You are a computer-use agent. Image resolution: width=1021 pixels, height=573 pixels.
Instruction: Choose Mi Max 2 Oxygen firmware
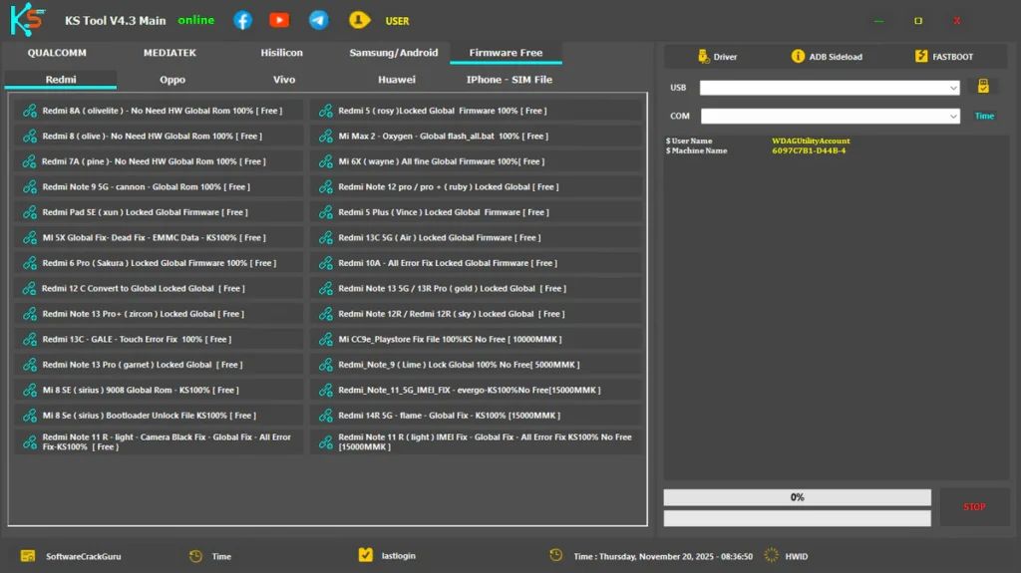pos(476,136)
